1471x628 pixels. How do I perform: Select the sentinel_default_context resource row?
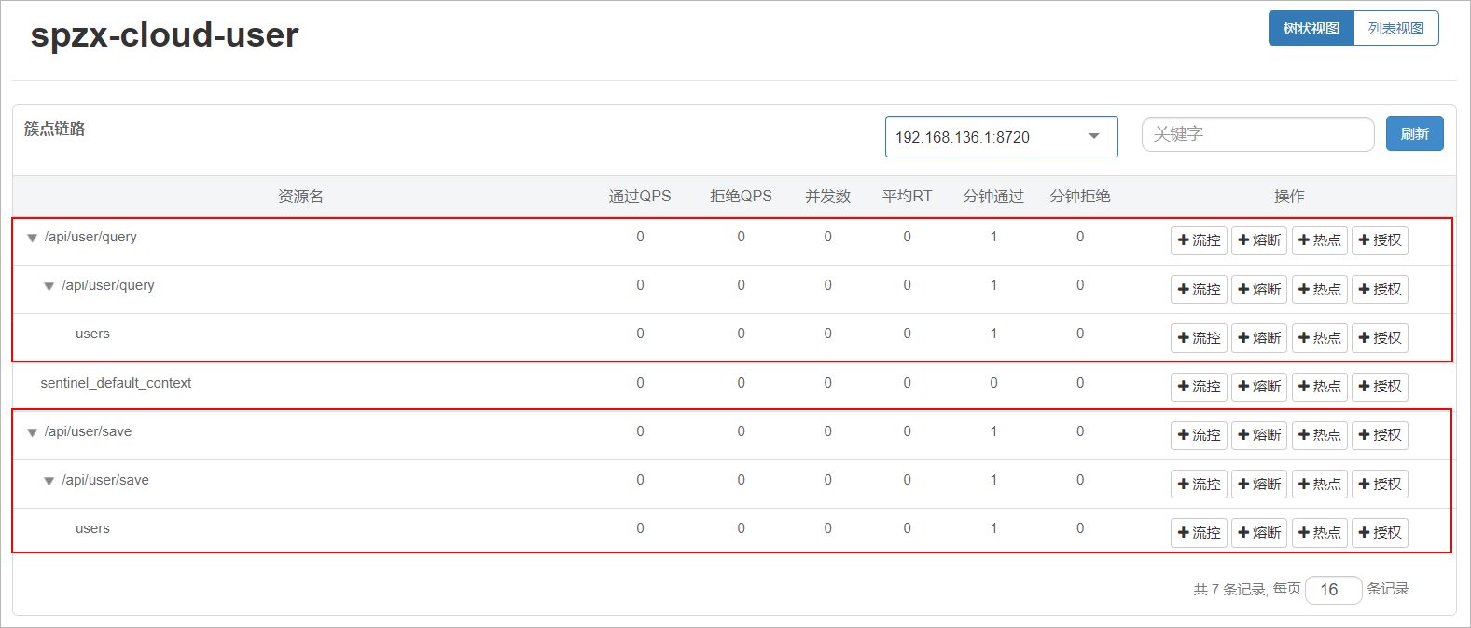pyautogui.click(x=116, y=383)
